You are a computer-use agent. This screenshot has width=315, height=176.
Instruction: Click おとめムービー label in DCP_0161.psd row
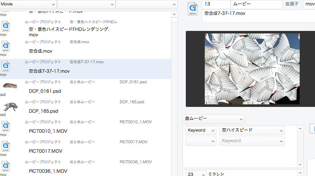(82, 82)
